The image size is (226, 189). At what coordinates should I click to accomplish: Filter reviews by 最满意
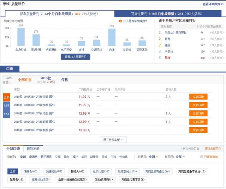click(x=33, y=157)
